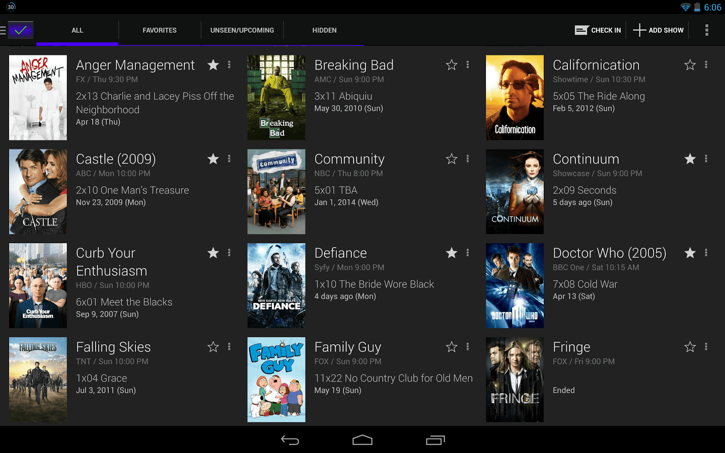Image resolution: width=725 pixels, height=453 pixels.
Task: Select episode '2x09 Seconds' of Continuum
Action: [585, 190]
